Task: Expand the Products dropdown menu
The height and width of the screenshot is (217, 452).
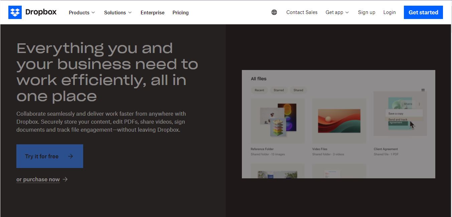Action: pyautogui.click(x=82, y=13)
